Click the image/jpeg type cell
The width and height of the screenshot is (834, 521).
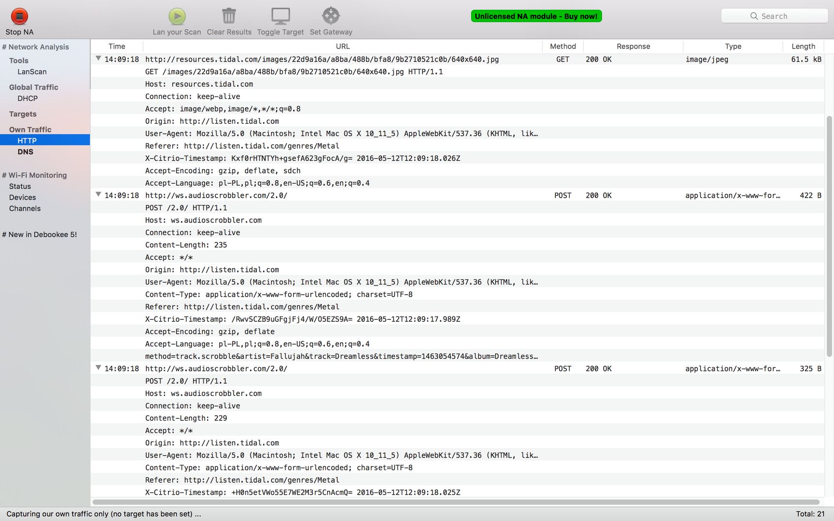click(707, 59)
